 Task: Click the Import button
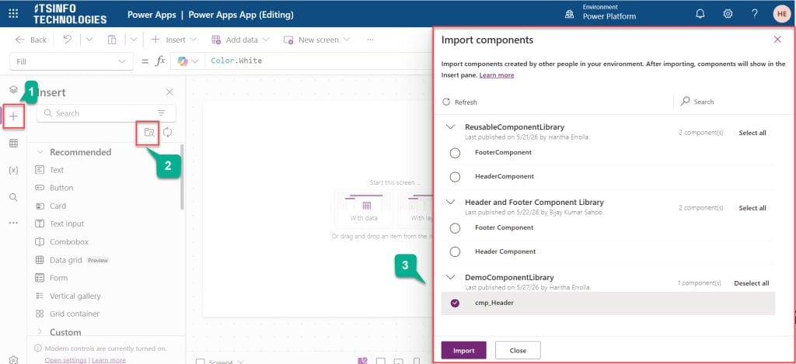tap(463, 350)
